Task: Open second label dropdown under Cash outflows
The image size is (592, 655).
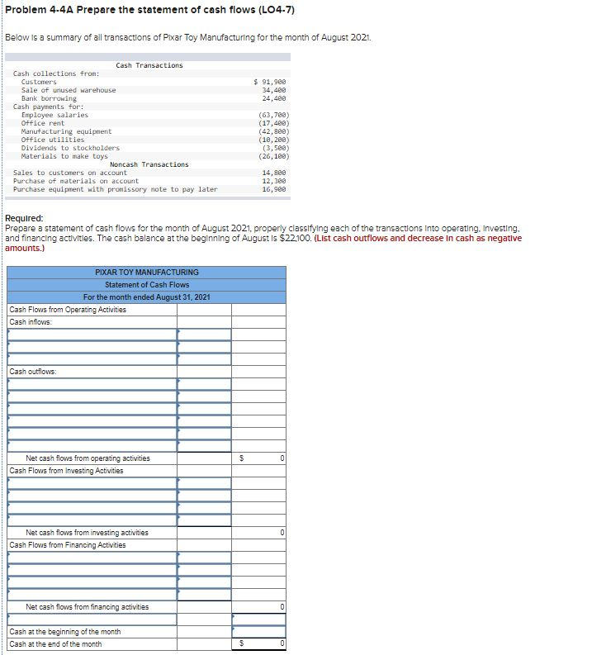Action: click(x=92, y=396)
